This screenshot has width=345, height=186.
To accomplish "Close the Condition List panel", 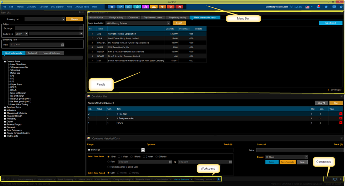I will (341, 96).
